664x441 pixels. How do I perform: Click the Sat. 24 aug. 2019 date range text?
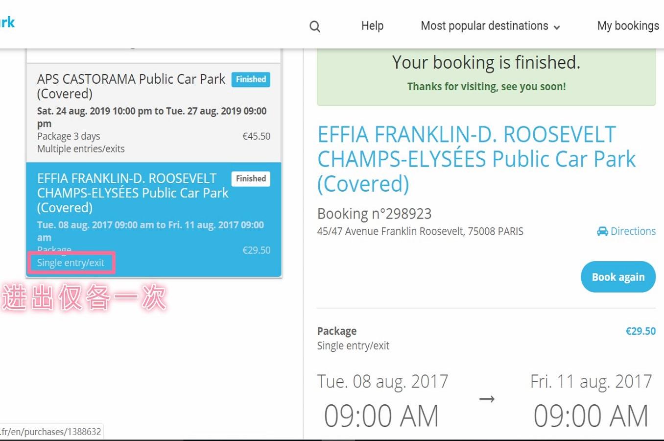tap(152, 117)
